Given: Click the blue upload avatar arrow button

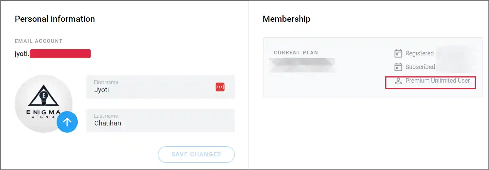Looking at the screenshot, I should (x=67, y=122).
